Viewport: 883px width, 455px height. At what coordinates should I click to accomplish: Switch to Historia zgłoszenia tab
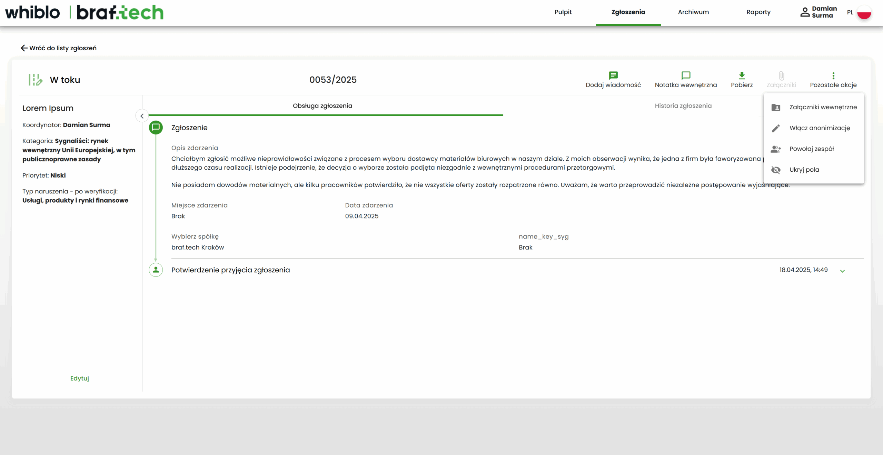click(x=683, y=106)
